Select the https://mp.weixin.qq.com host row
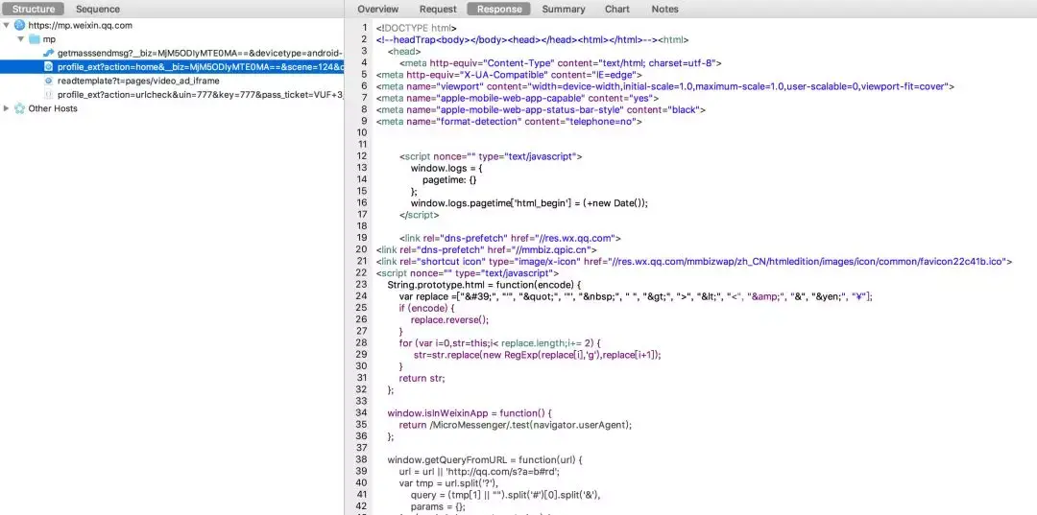The width and height of the screenshot is (1037, 515). [x=172, y=25]
